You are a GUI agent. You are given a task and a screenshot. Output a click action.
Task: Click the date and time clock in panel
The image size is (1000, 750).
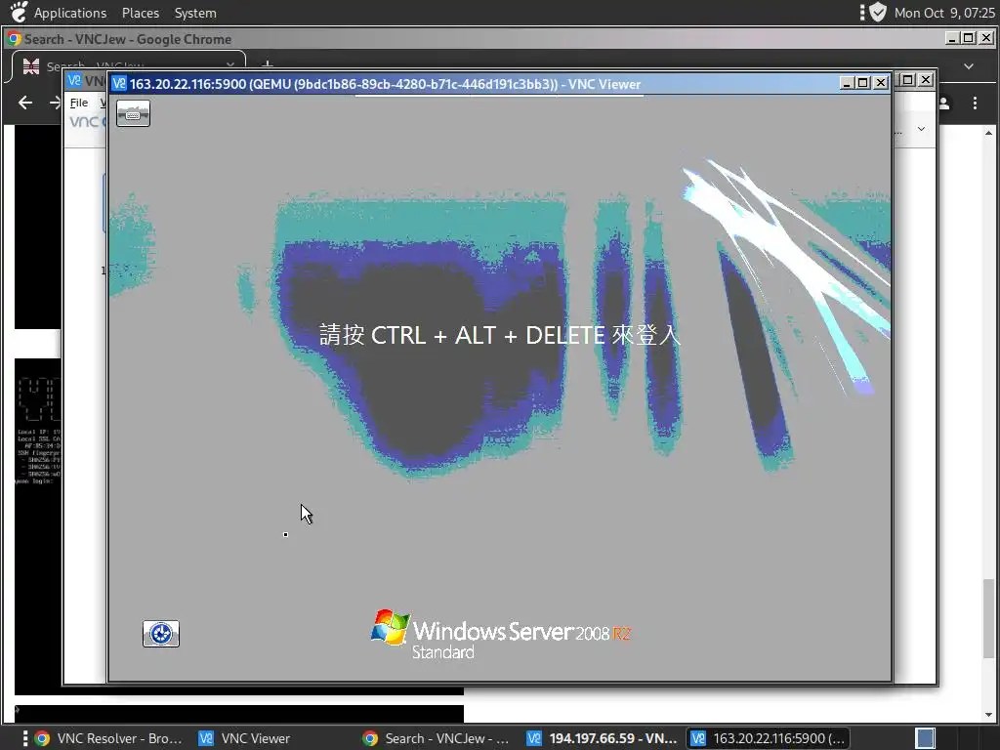(944, 13)
